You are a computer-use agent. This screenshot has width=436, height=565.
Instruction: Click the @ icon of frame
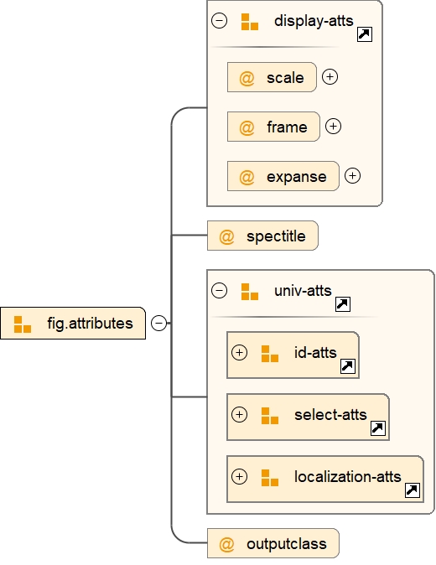tap(247, 127)
